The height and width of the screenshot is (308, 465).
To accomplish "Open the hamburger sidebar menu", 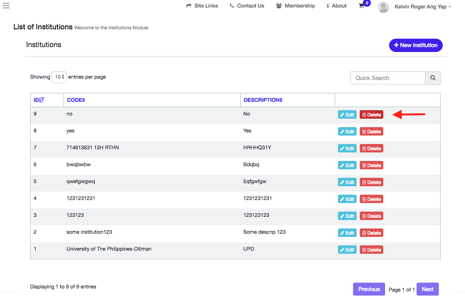I will coord(6,6).
